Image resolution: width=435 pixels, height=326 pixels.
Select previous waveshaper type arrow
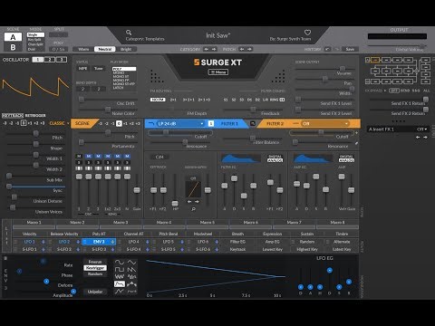[x=189, y=201]
